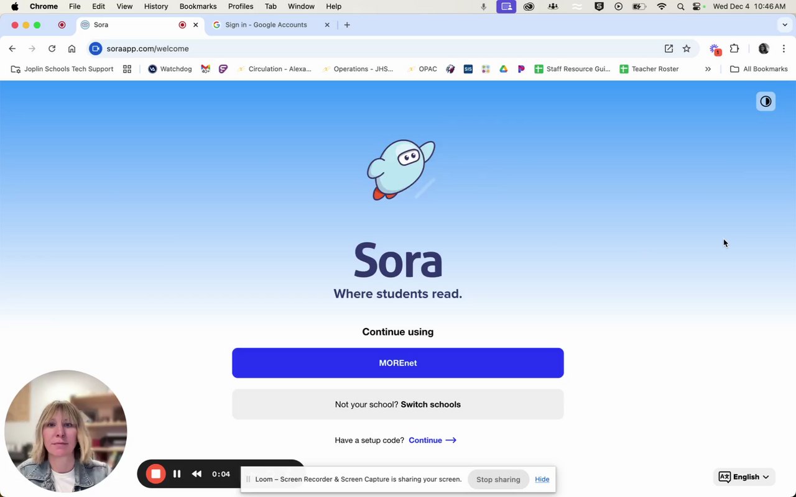This screenshot has width=796, height=497.
Task: Click the site info camera icon in address bar
Action: click(95, 48)
